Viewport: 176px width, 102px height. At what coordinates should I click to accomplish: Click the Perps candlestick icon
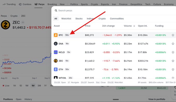point(36,4)
